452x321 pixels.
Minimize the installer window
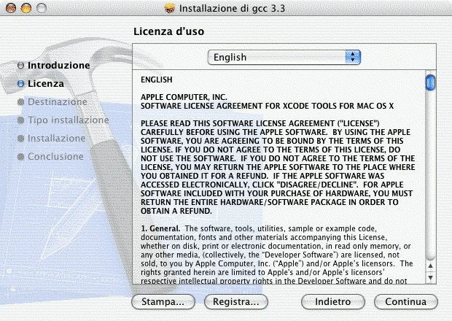pyautogui.click(x=26, y=8)
